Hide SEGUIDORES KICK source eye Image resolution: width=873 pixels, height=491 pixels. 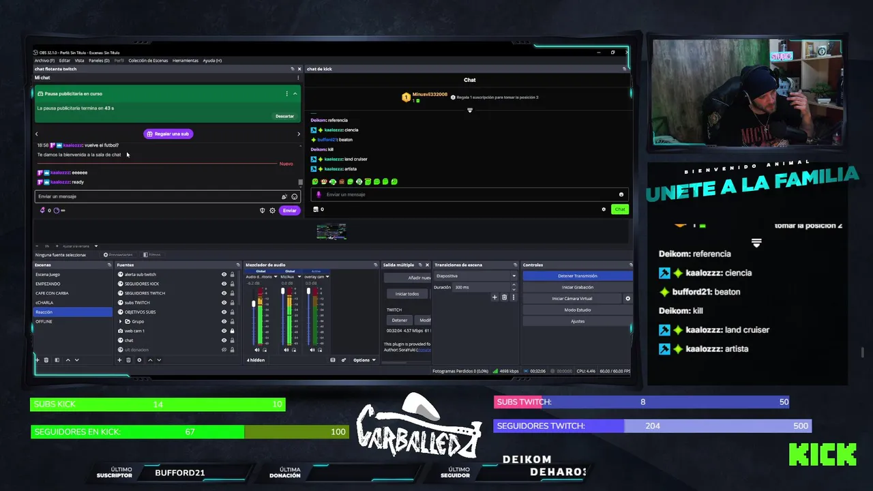(224, 284)
